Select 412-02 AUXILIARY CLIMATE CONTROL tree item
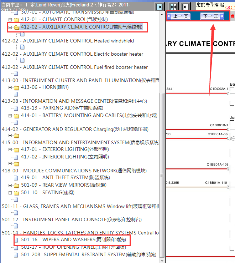This screenshot has width=235, height=263. point(82,27)
